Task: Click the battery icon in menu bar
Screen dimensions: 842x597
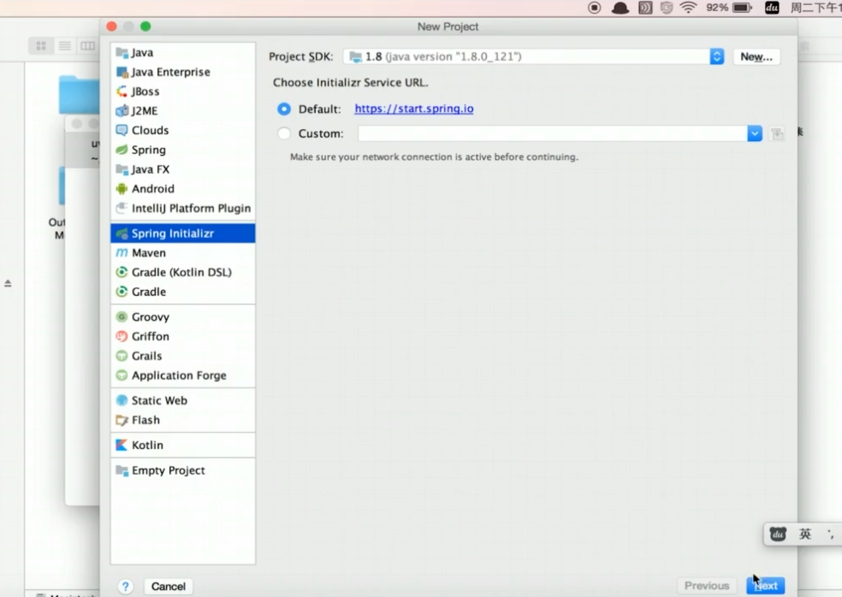Action: coord(742,8)
